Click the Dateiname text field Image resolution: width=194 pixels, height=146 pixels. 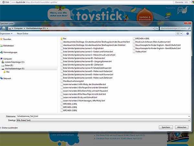97,116
